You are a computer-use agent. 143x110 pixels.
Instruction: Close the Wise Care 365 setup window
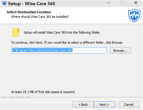[136, 3]
